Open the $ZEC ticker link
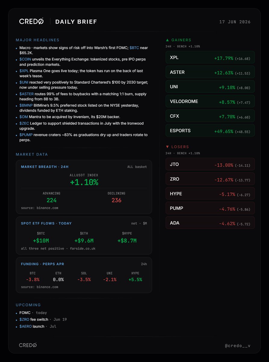This screenshot has width=269, height=362. [x=24, y=123]
